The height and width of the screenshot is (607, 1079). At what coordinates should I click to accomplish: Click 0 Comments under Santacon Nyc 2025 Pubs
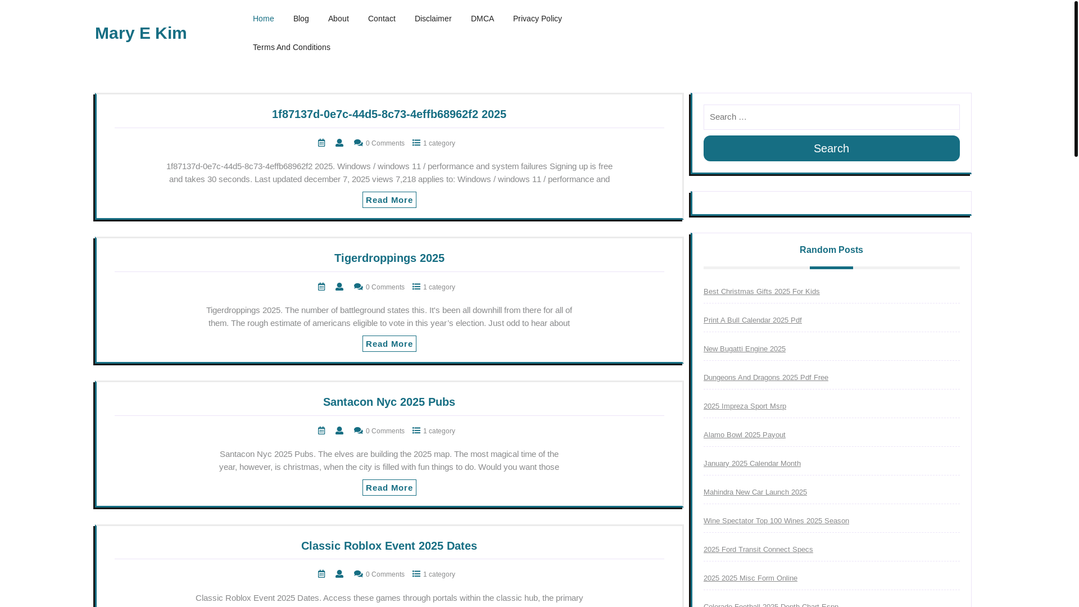[x=385, y=431]
